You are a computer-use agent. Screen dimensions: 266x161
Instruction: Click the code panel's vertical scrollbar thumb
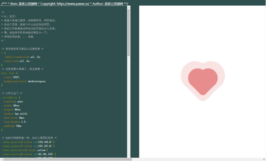click(x=129, y=32)
